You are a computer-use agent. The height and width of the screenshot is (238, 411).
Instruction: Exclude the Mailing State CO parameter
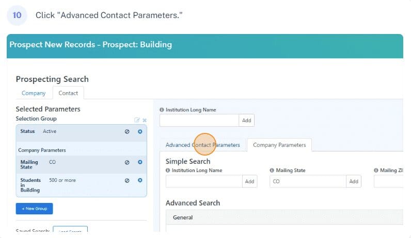coord(127,162)
